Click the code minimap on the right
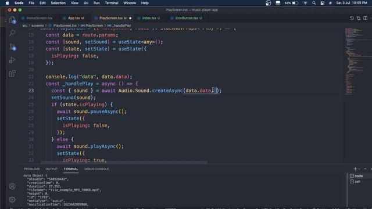The image size is (372, 209). pyautogui.click(x=357, y=62)
